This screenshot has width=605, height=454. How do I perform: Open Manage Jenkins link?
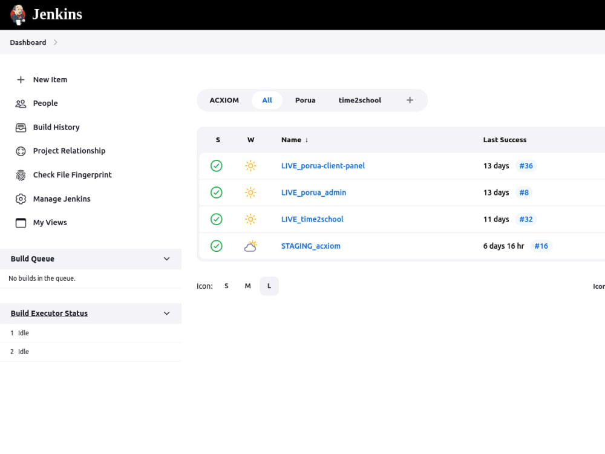point(62,199)
